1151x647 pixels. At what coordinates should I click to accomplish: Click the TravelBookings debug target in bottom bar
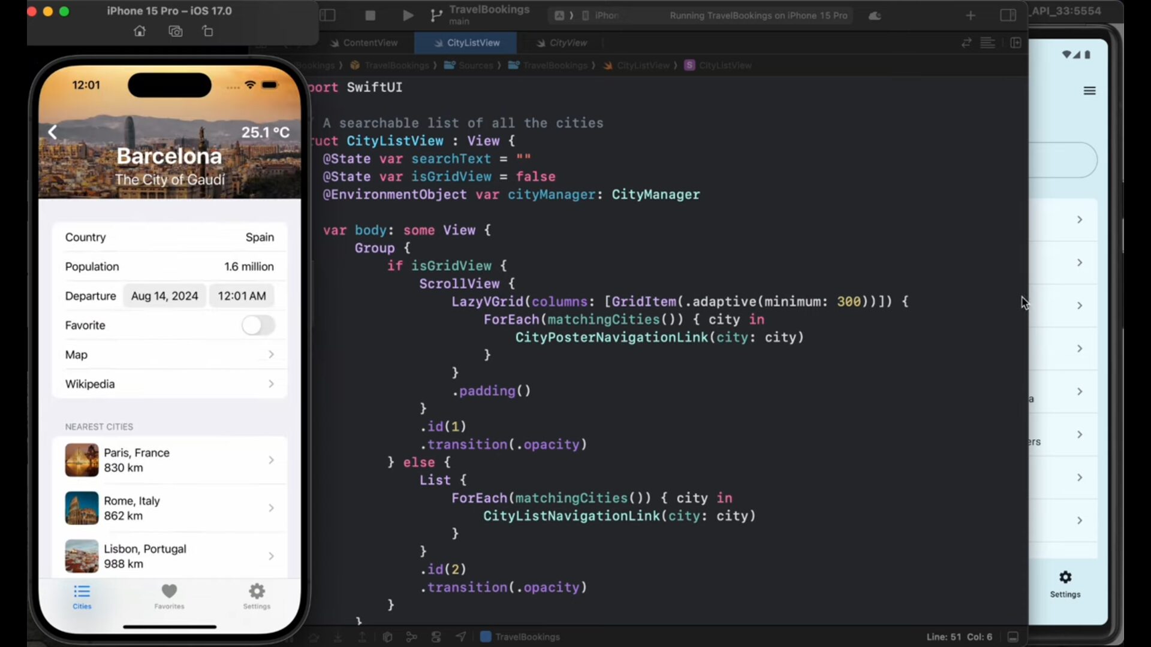pyautogui.click(x=520, y=637)
